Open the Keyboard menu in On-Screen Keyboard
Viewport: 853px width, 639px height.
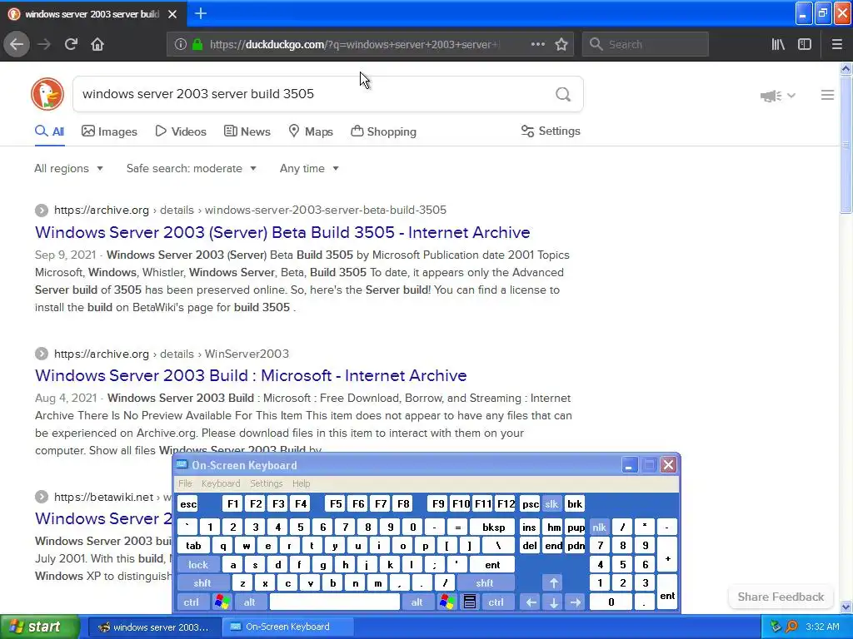coord(220,483)
